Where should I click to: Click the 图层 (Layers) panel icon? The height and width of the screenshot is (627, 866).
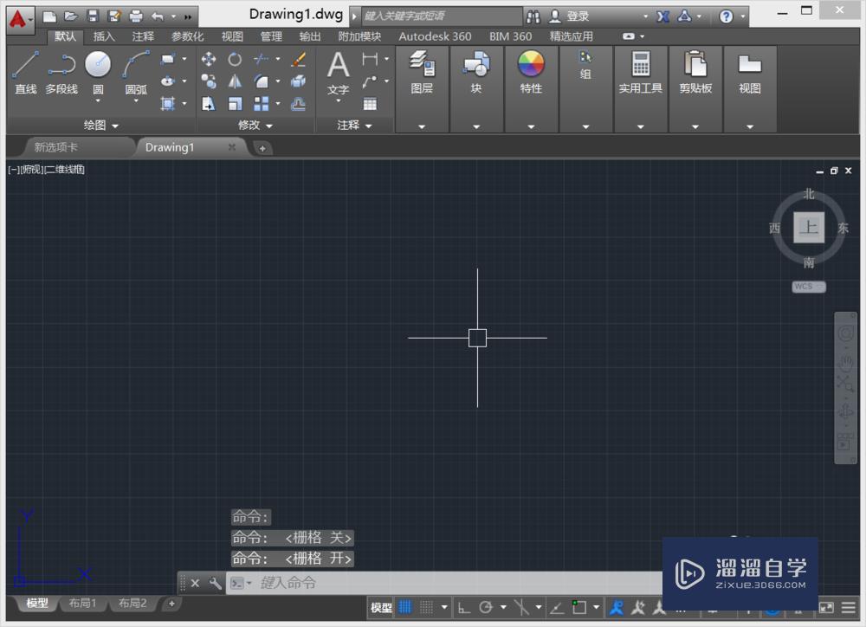(422, 68)
